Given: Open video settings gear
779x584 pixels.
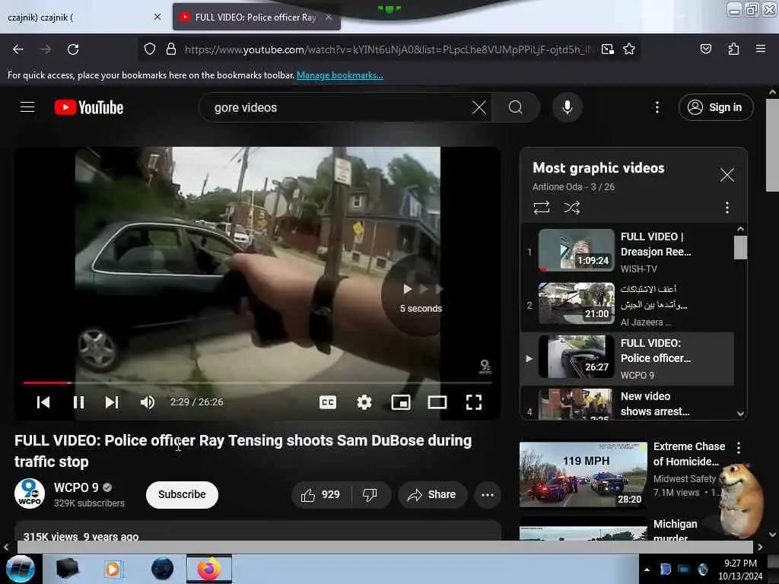Looking at the screenshot, I should 364,402.
